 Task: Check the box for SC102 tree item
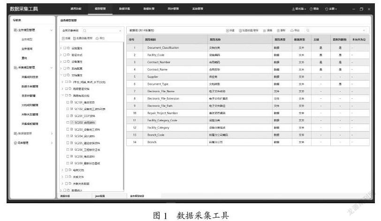(x=68, y=109)
